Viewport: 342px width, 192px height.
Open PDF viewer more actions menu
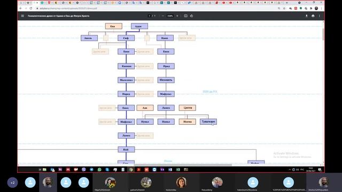tap(320, 16)
